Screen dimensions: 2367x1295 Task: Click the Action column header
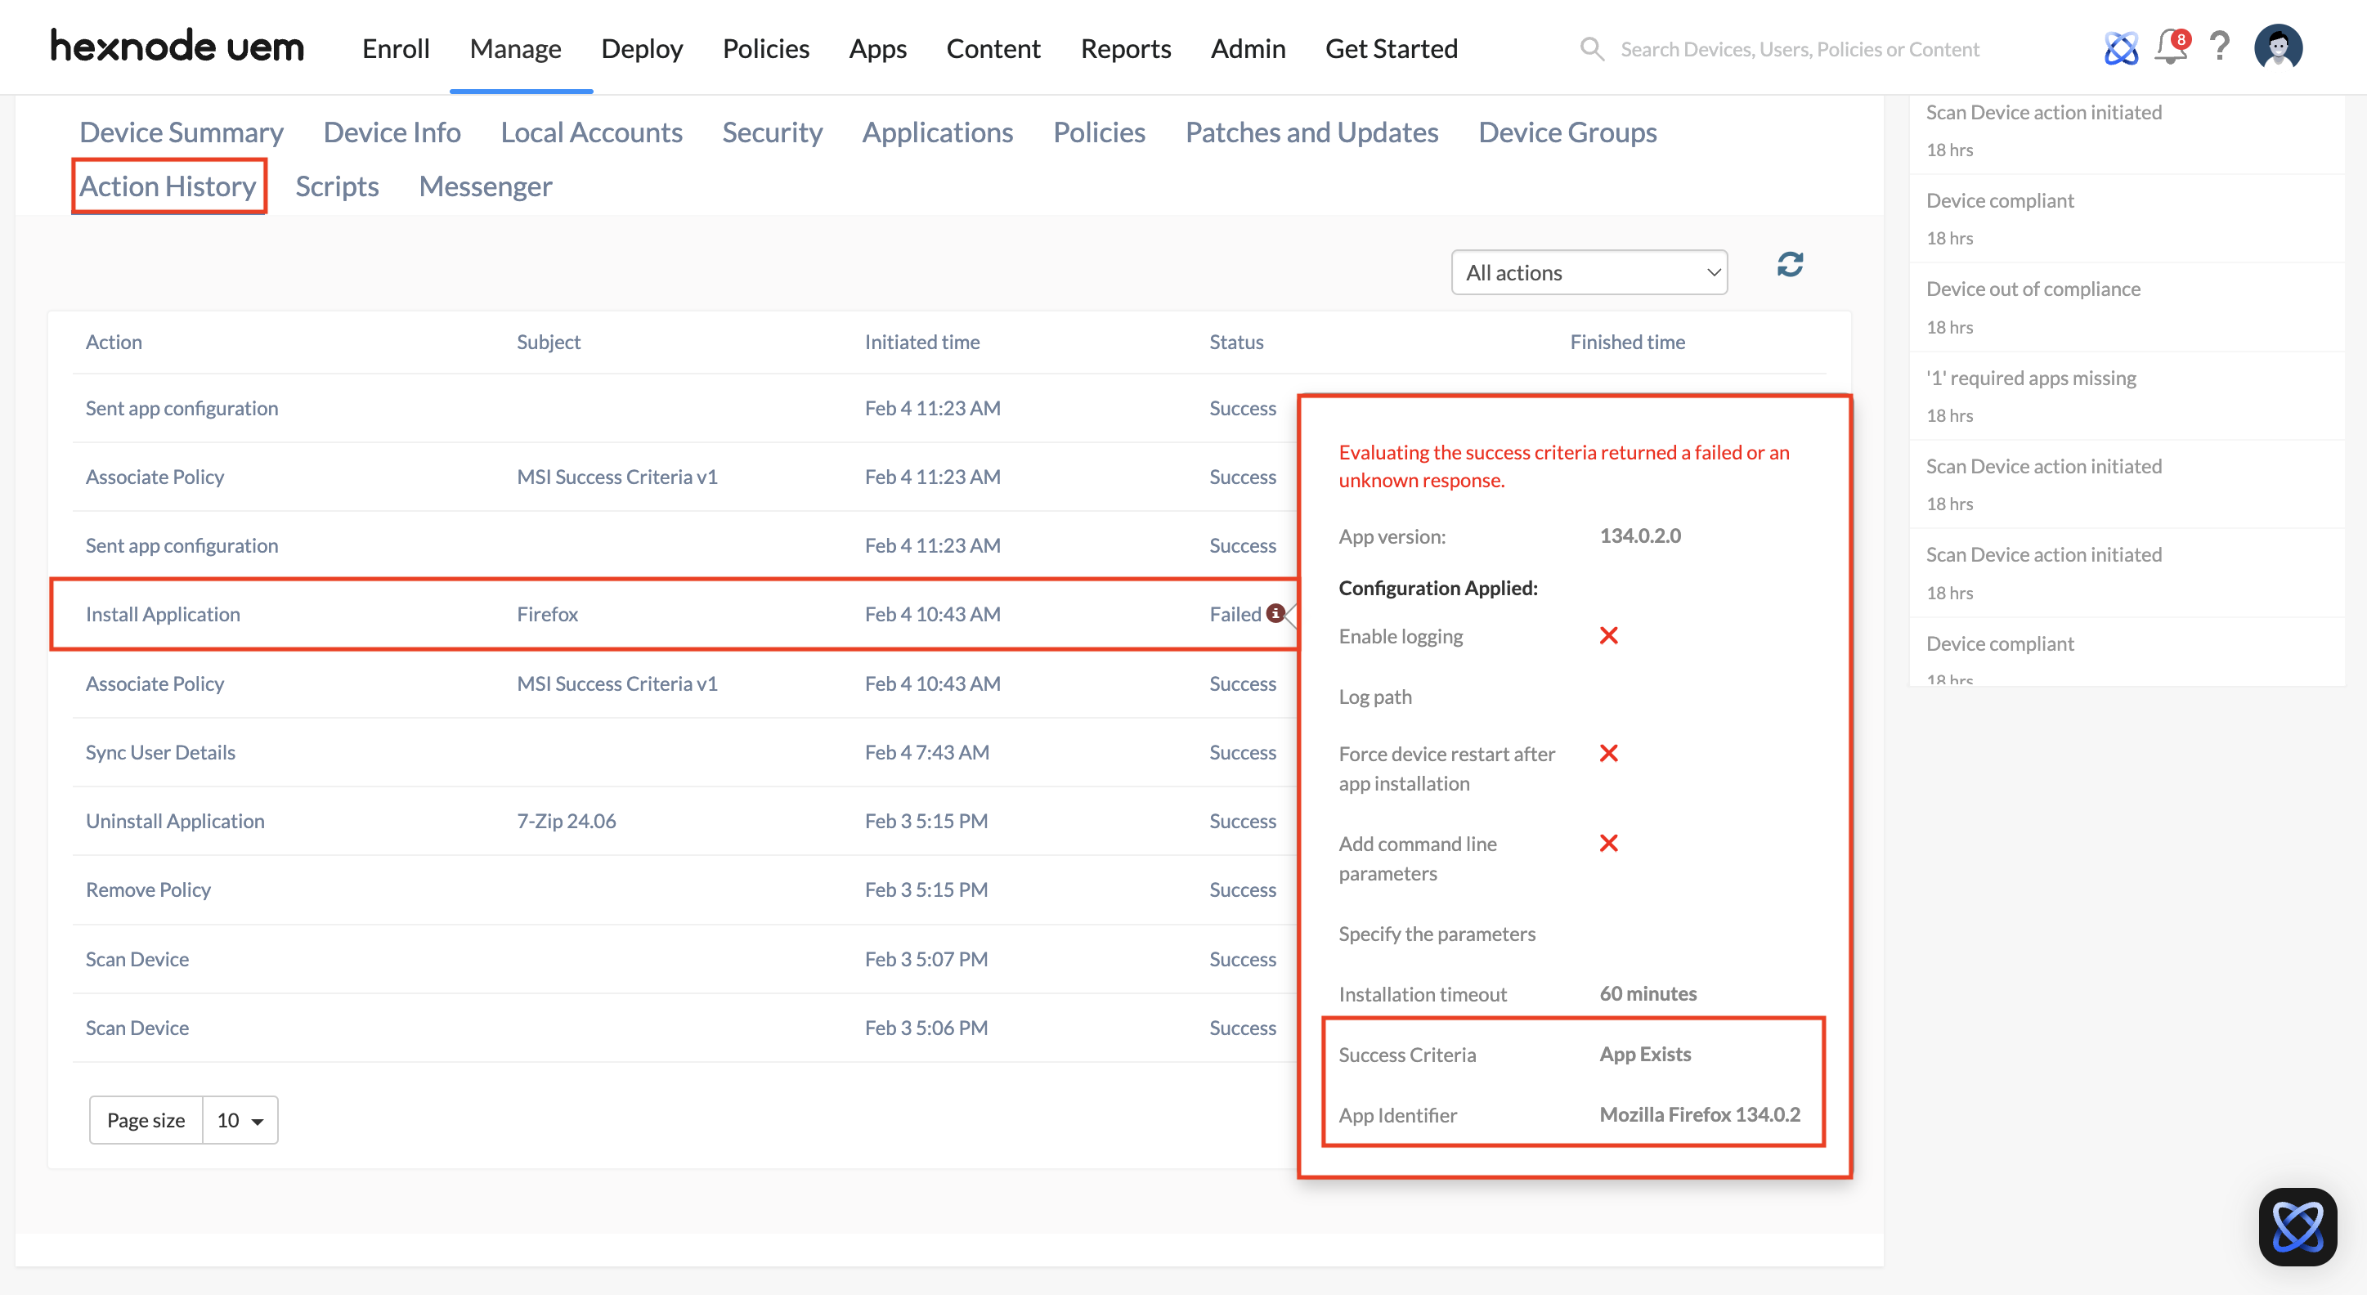click(114, 342)
